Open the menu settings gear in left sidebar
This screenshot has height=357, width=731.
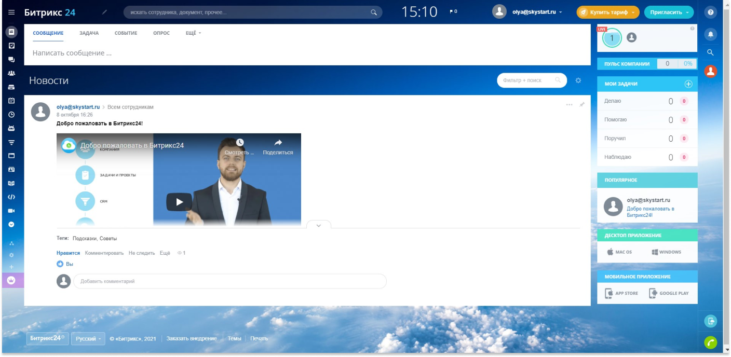[11, 255]
